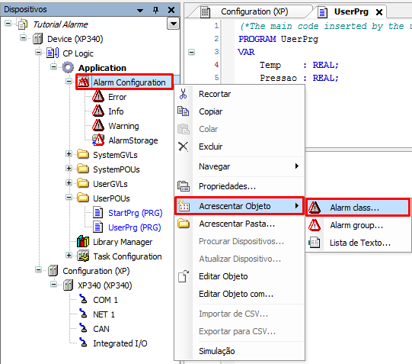The image size is (412, 364).
Task: Click the Excluir X icon
Action: pos(183,147)
